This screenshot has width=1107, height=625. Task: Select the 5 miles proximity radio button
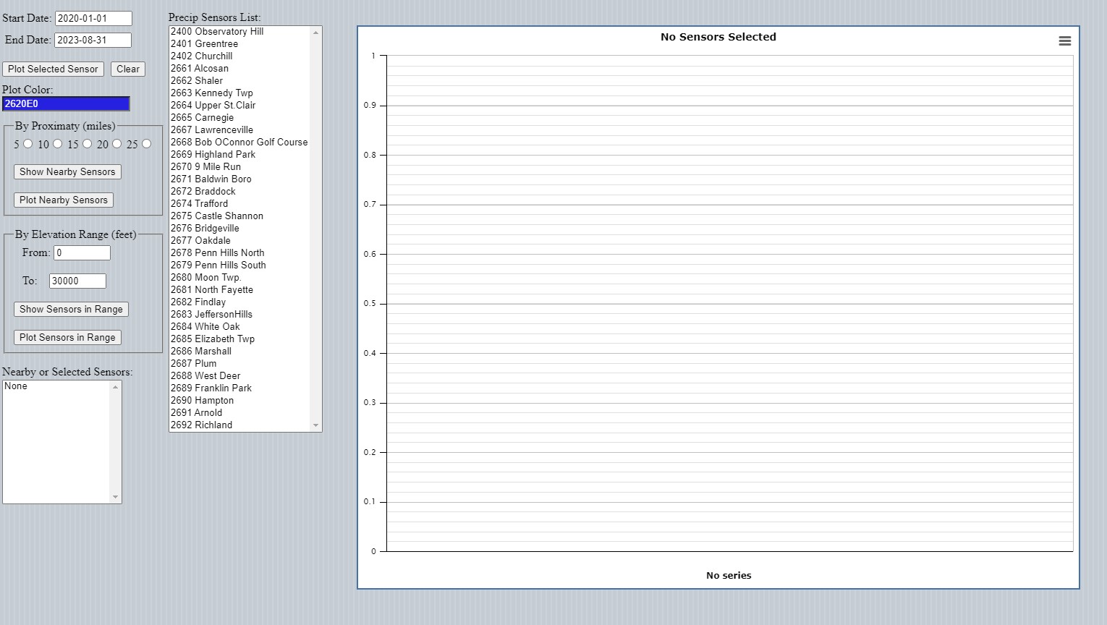click(28, 144)
